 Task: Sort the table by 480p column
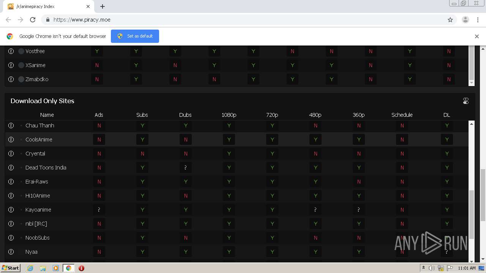pyautogui.click(x=315, y=115)
